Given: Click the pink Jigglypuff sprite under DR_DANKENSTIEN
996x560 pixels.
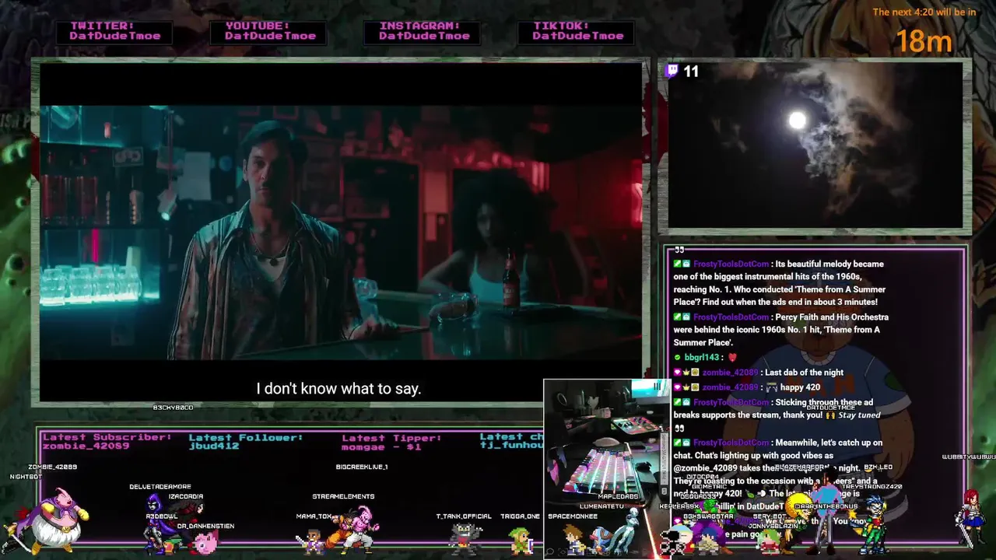Looking at the screenshot, I should pyautogui.click(x=205, y=543).
